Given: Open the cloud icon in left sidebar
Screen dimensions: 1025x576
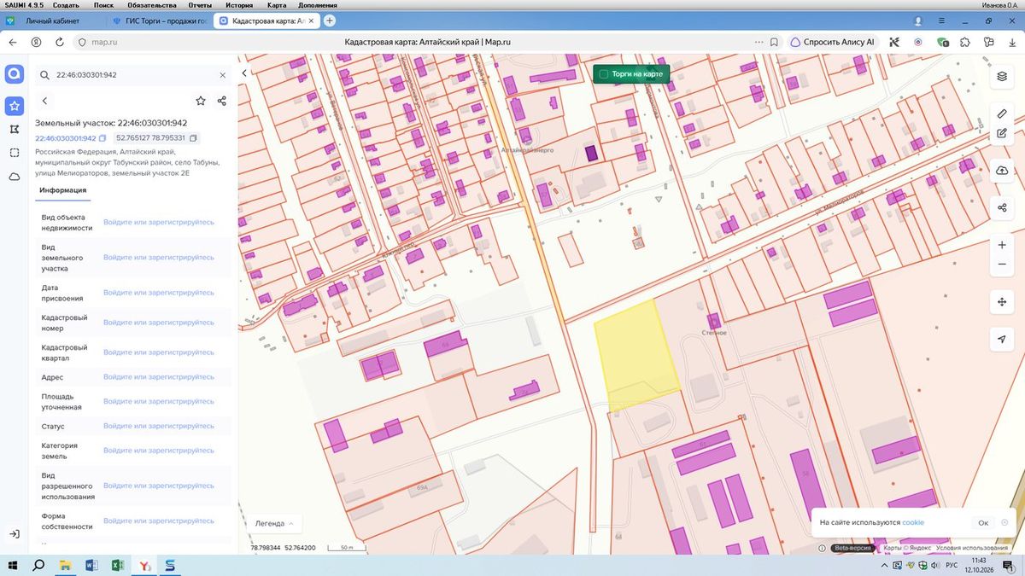Looking at the screenshot, I should (x=15, y=177).
